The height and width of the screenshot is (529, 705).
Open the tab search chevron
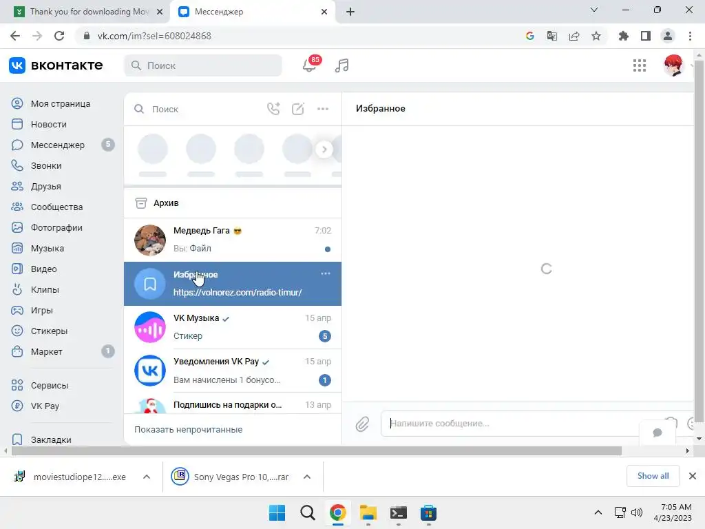594,10
